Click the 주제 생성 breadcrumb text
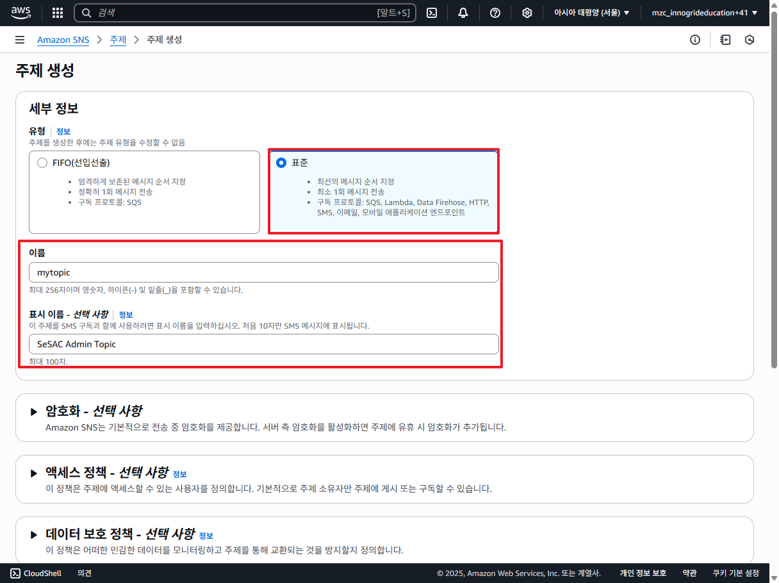Image resolution: width=779 pixels, height=583 pixels. point(165,40)
